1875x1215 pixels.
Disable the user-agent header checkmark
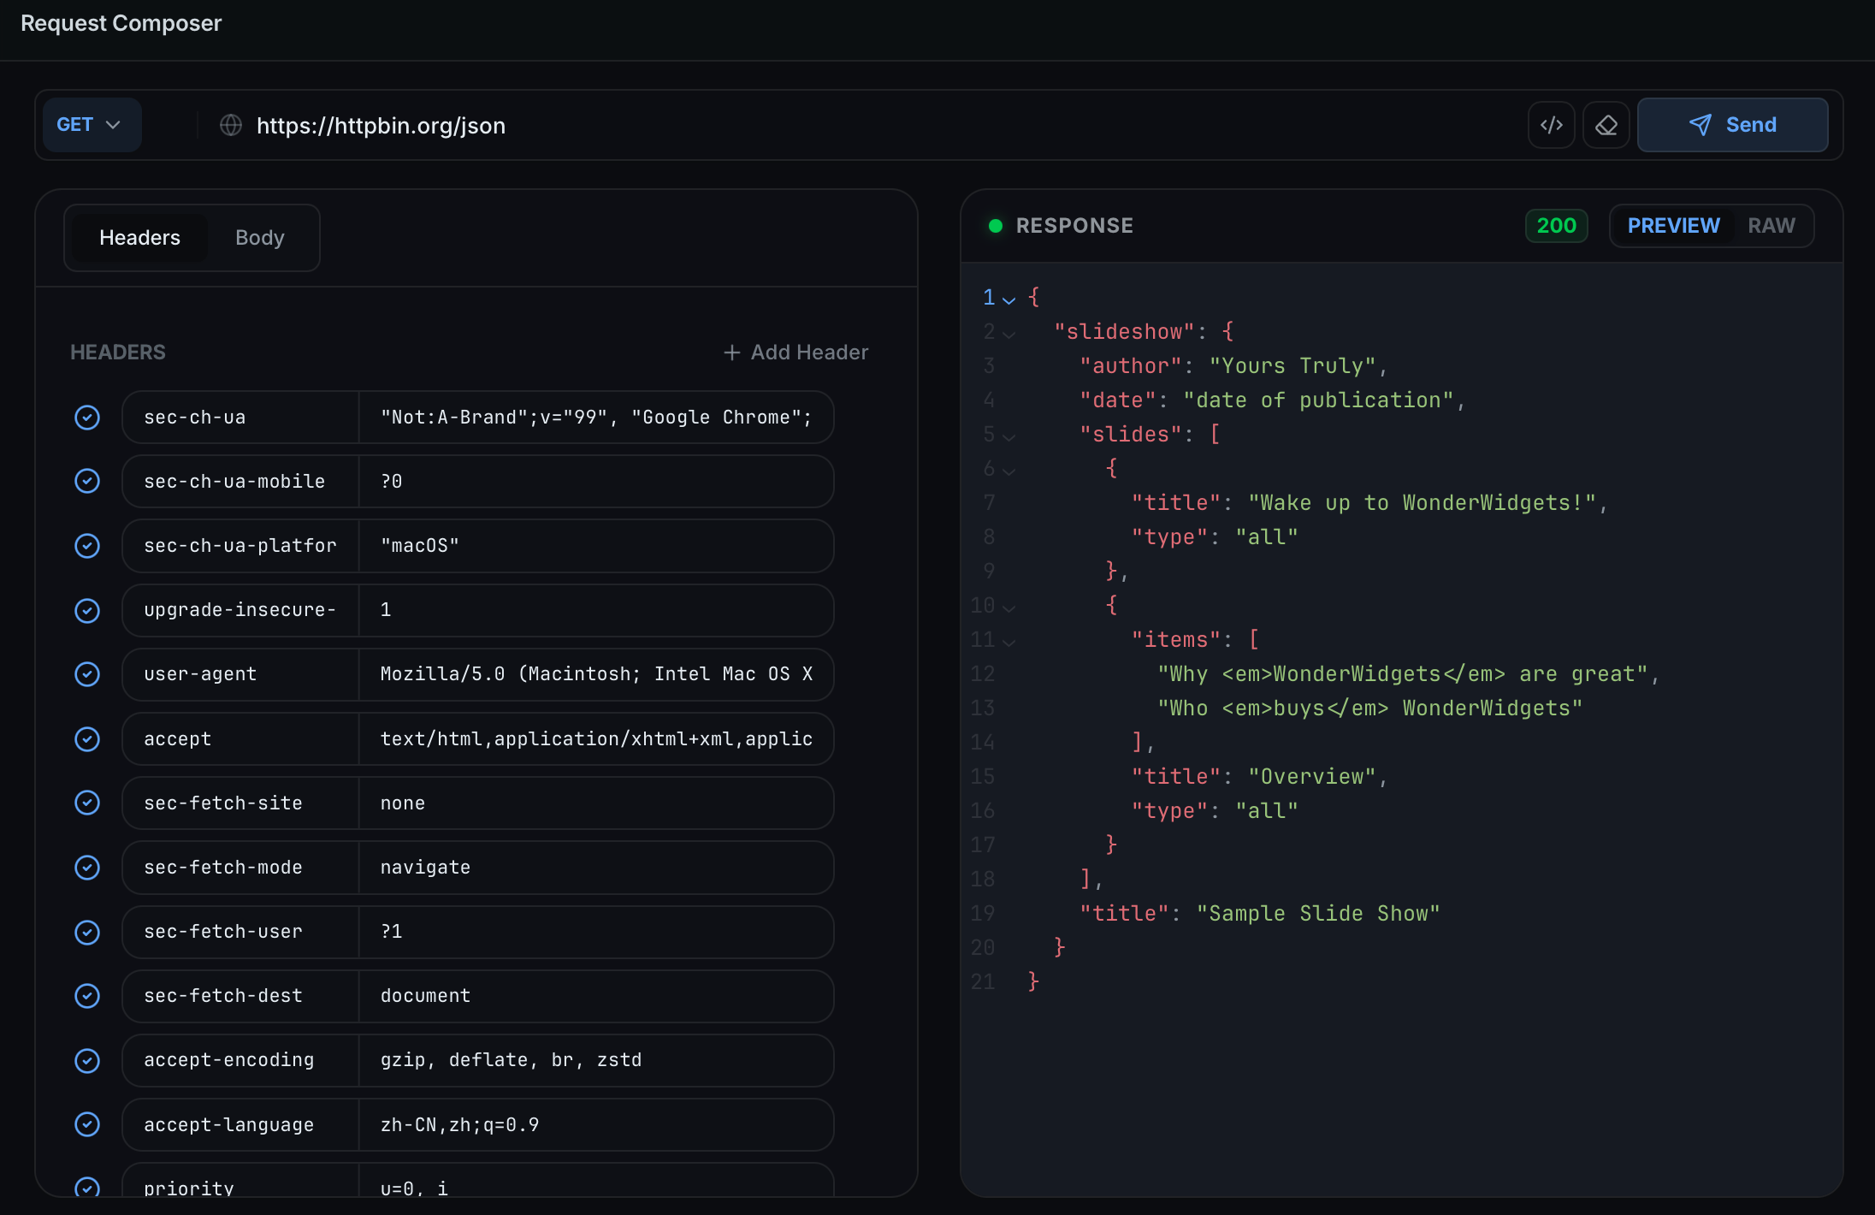87,674
